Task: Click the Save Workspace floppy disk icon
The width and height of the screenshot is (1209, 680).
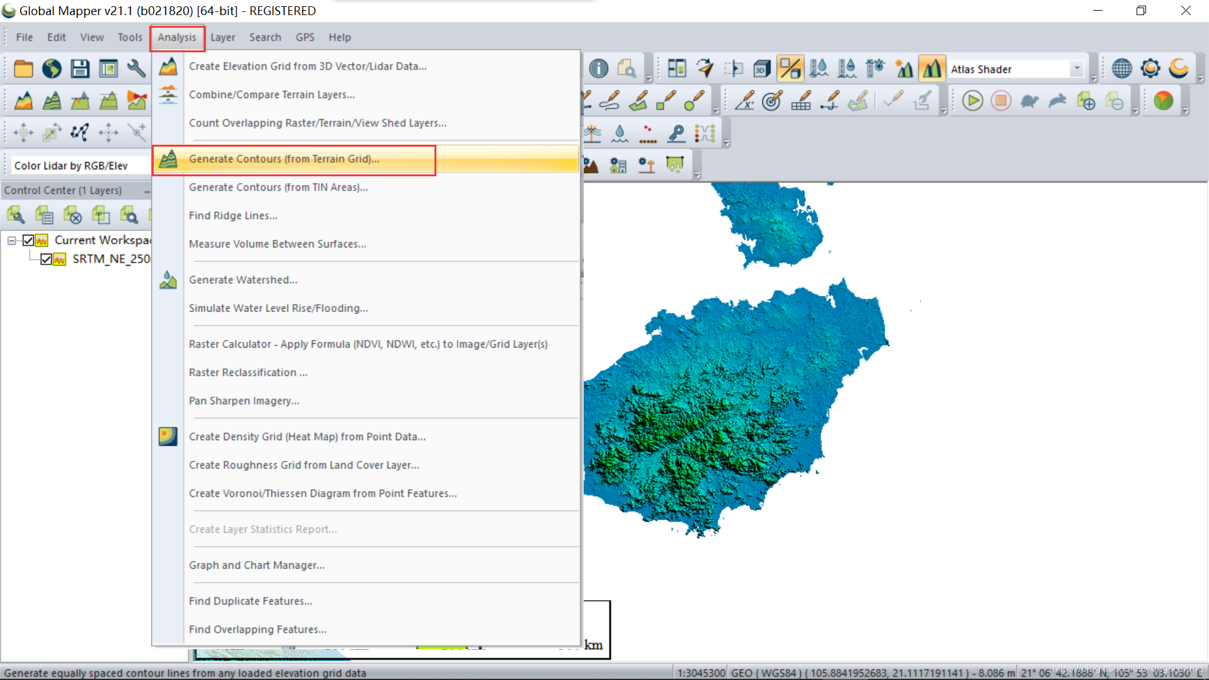Action: [80, 68]
